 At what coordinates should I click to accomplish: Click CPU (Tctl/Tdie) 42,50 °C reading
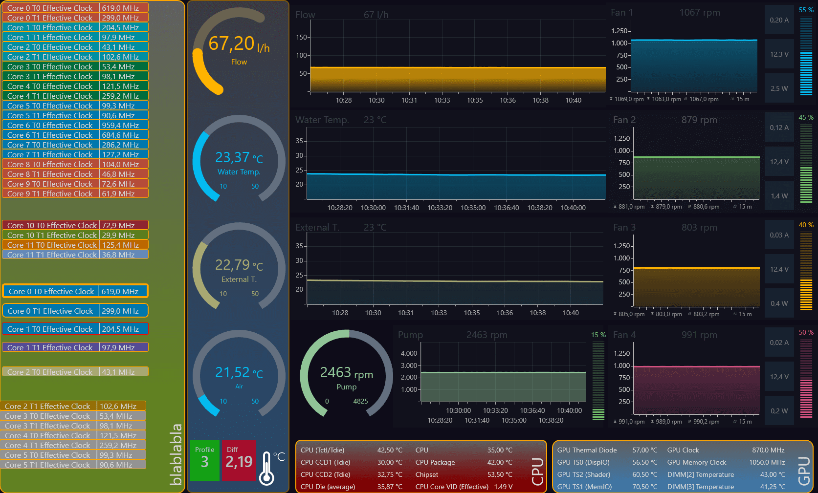pos(352,450)
